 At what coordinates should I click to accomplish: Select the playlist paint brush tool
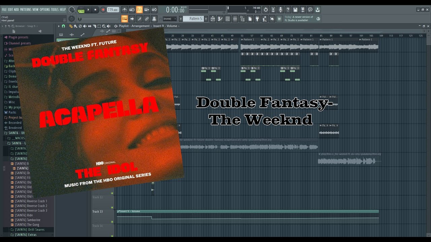(75, 26)
